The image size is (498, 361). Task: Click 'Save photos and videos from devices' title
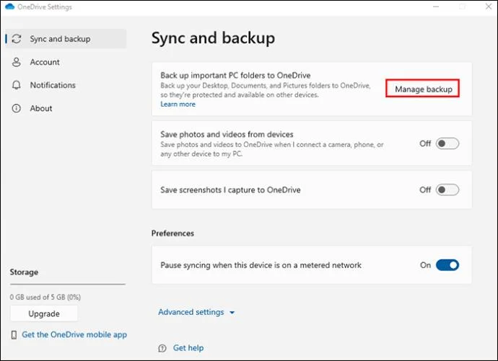click(x=227, y=135)
